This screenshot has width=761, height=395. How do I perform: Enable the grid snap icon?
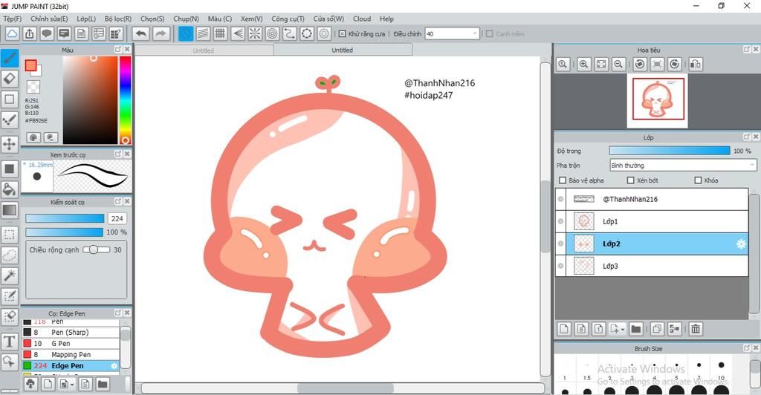point(220,33)
